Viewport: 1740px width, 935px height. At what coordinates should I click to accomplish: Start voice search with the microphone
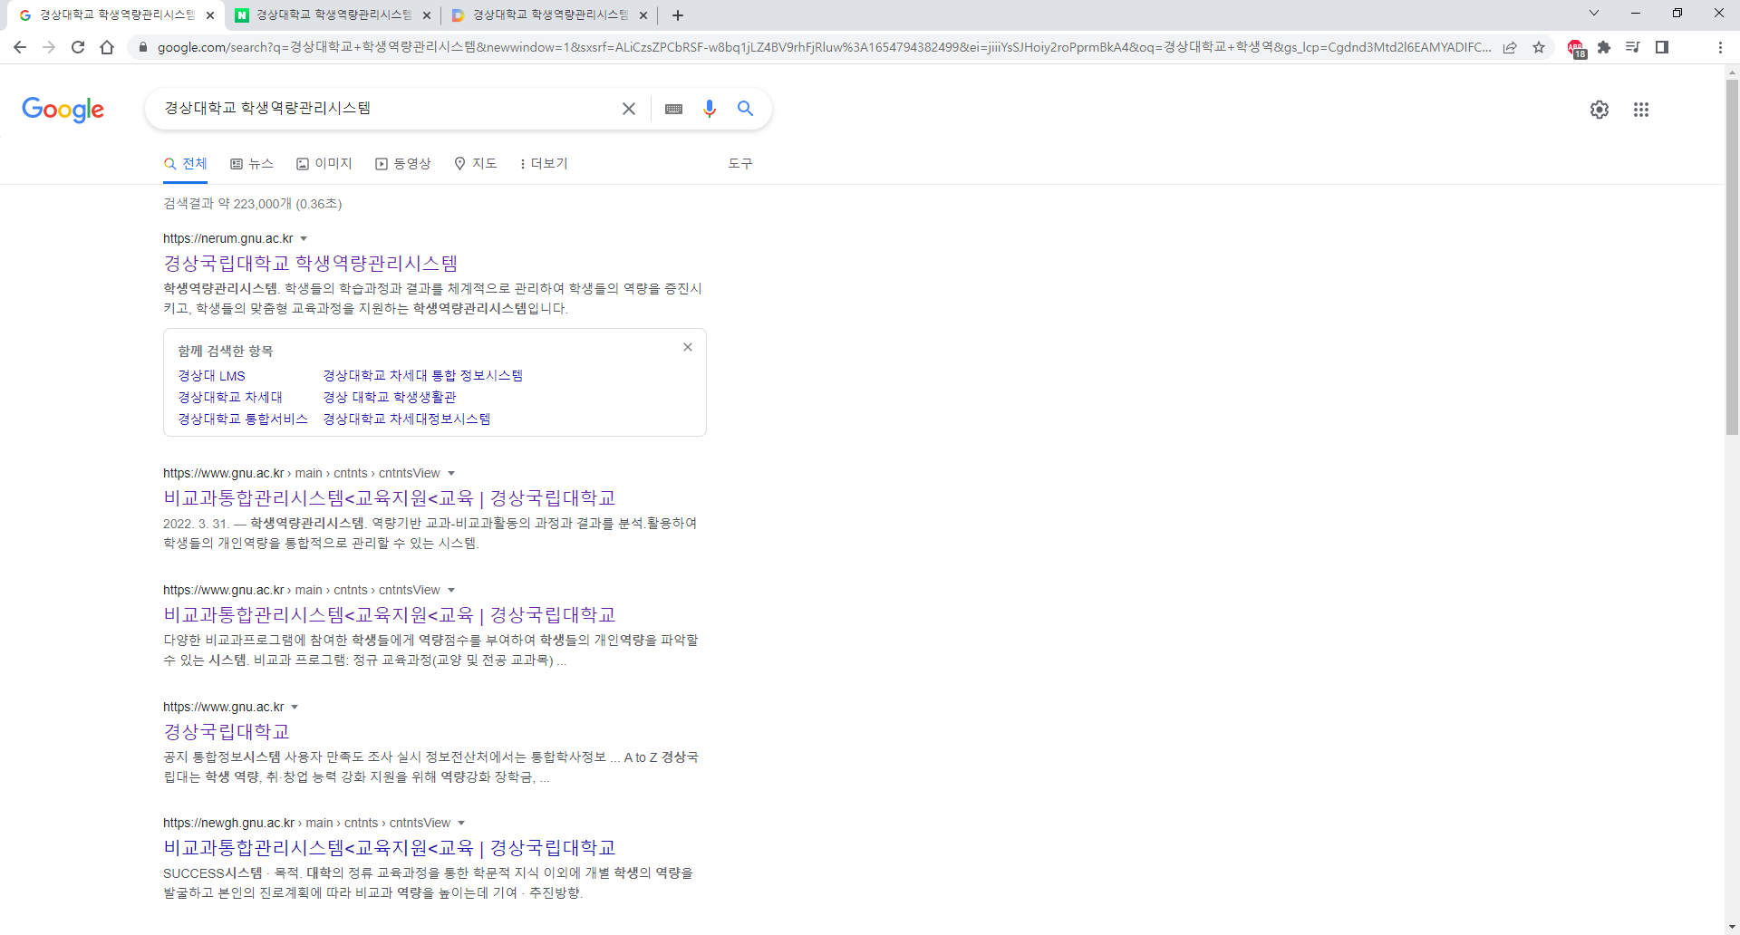pyautogui.click(x=710, y=109)
